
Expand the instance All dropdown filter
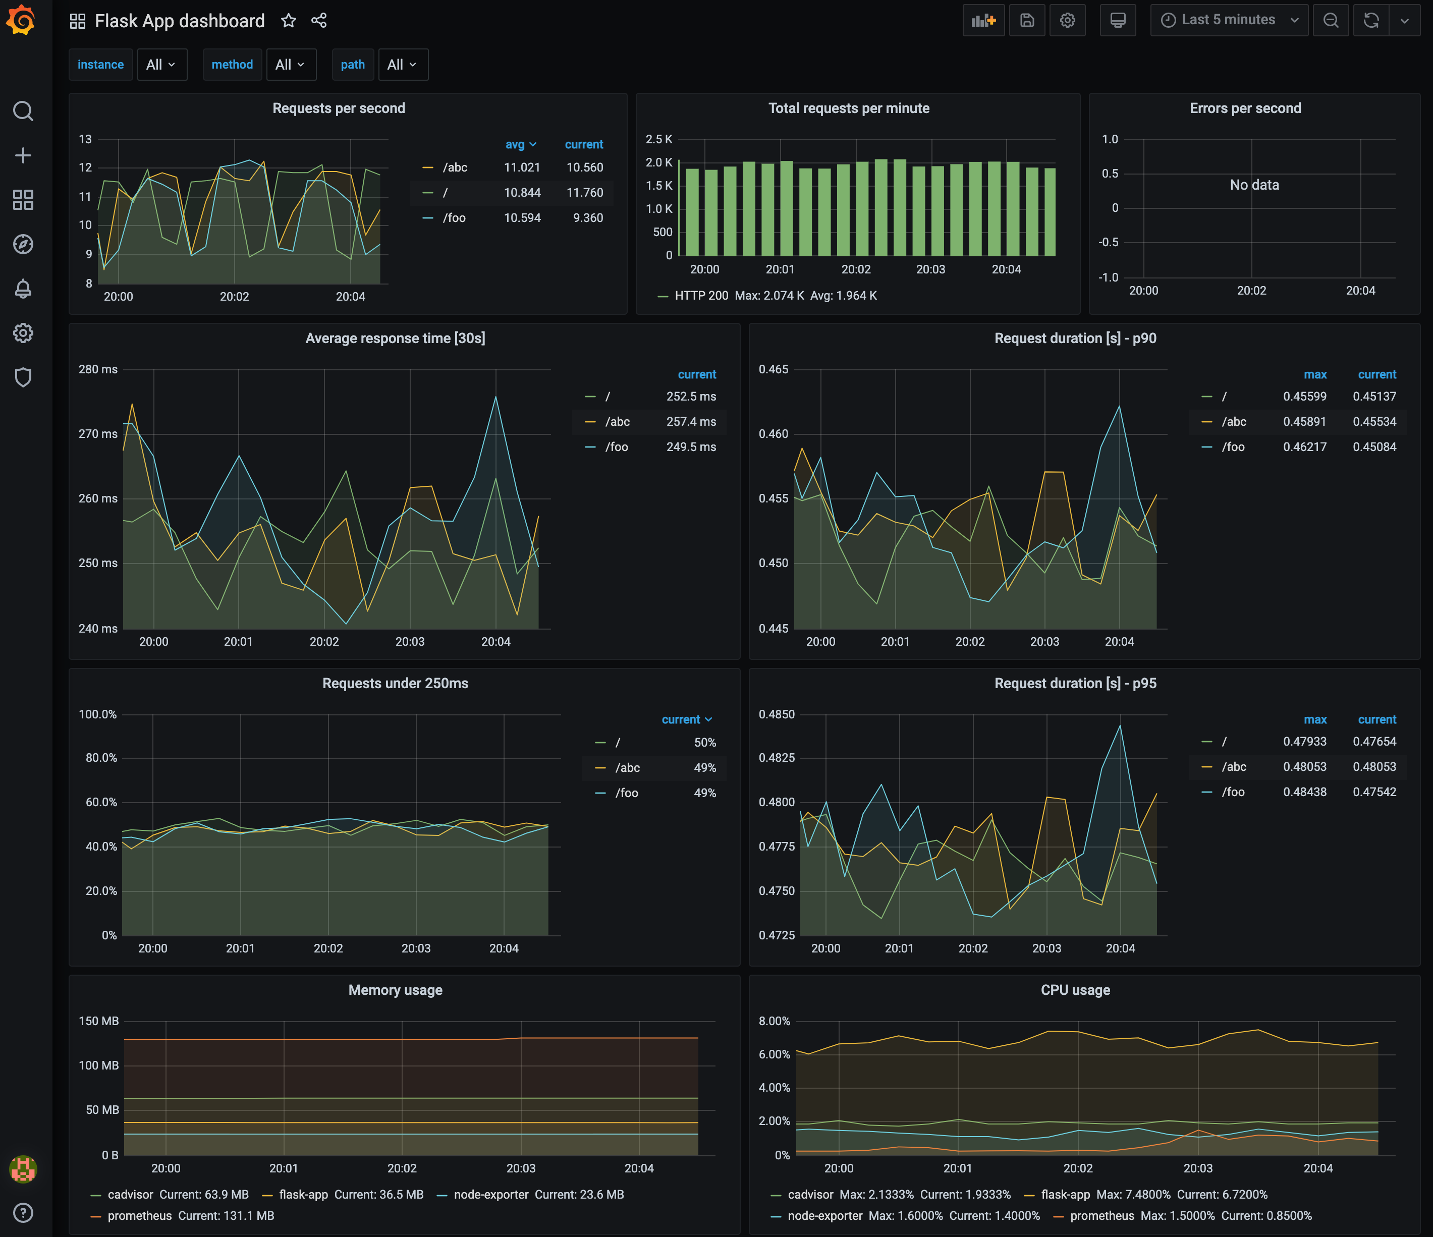[159, 65]
